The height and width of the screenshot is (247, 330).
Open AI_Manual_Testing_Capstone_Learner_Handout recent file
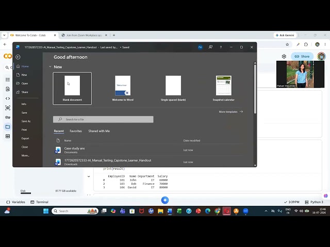pyautogui.click(x=148, y=162)
